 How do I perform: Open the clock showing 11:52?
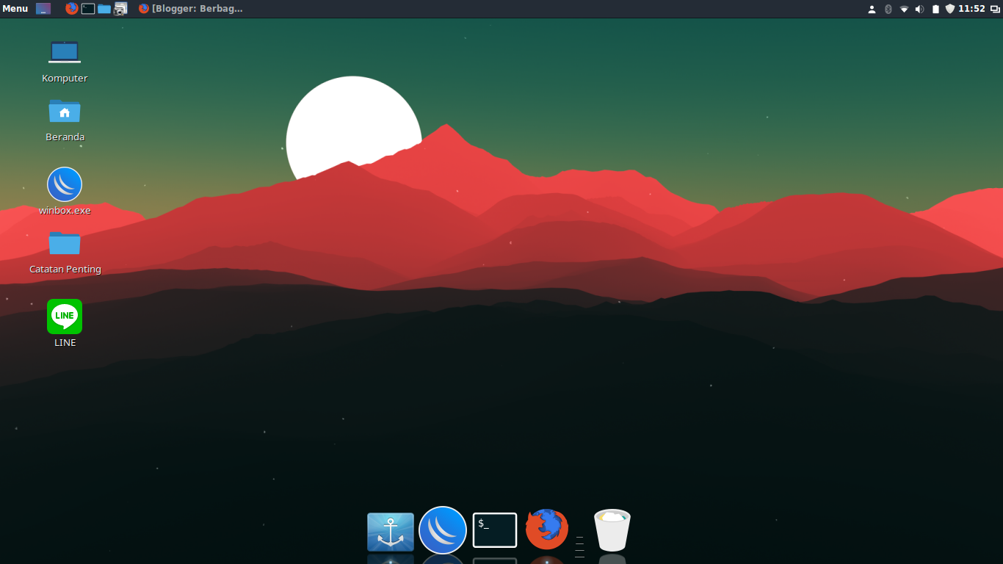(x=971, y=9)
